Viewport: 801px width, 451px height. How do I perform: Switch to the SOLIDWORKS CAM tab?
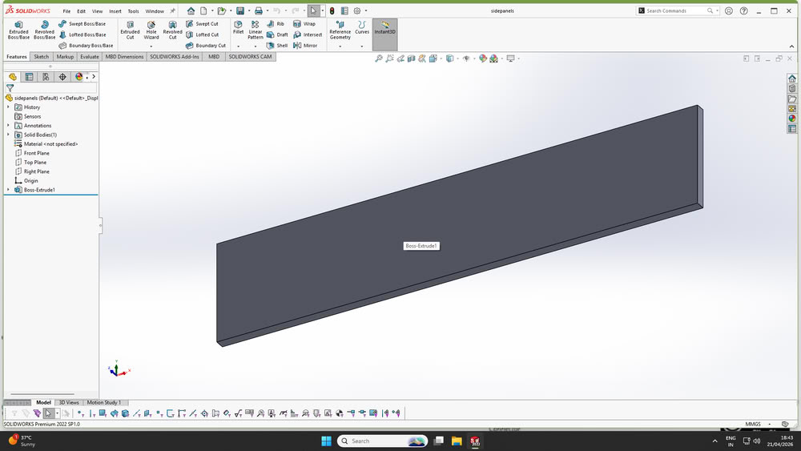(x=250, y=57)
